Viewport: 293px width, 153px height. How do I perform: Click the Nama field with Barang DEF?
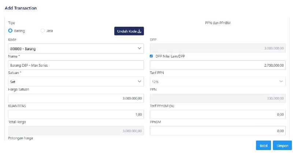click(x=75, y=65)
